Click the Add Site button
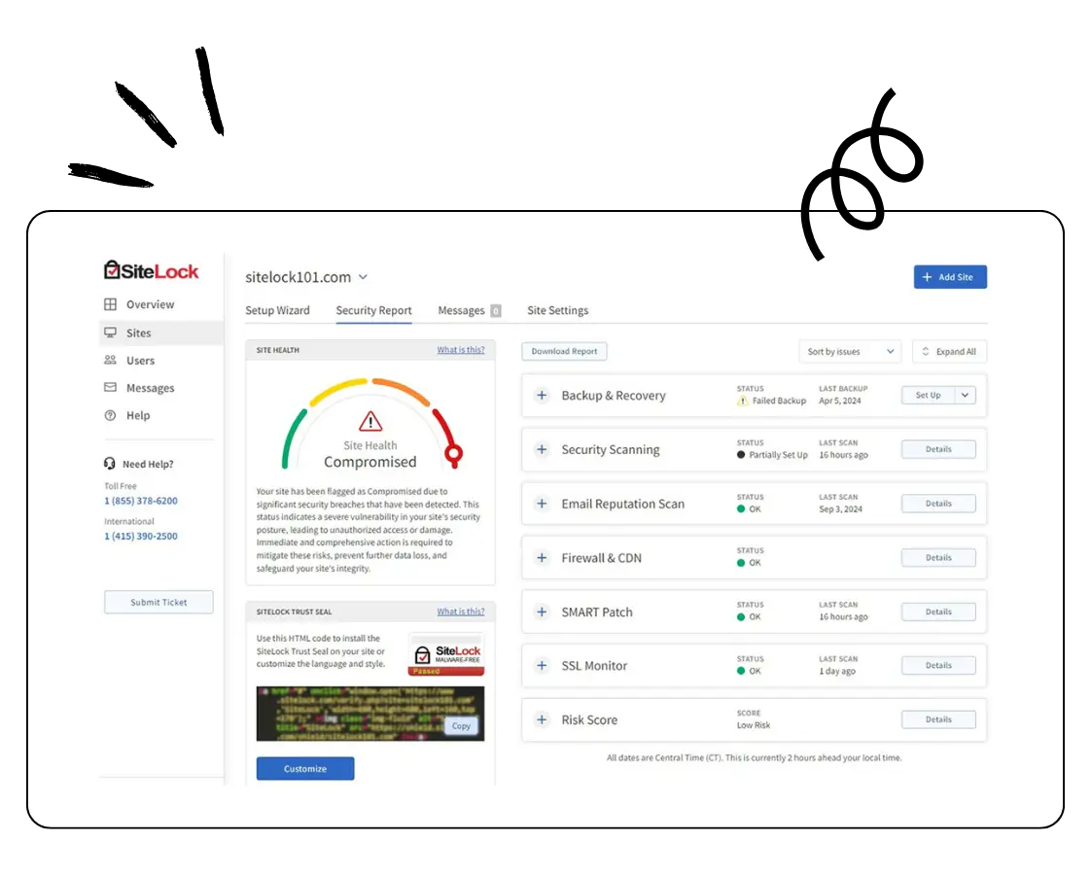This screenshot has width=1091, height=875. pyautogui.click(x=950, y=277)
